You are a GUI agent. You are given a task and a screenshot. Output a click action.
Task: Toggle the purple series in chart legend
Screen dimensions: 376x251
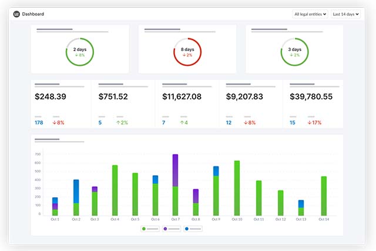coord(173,228)
